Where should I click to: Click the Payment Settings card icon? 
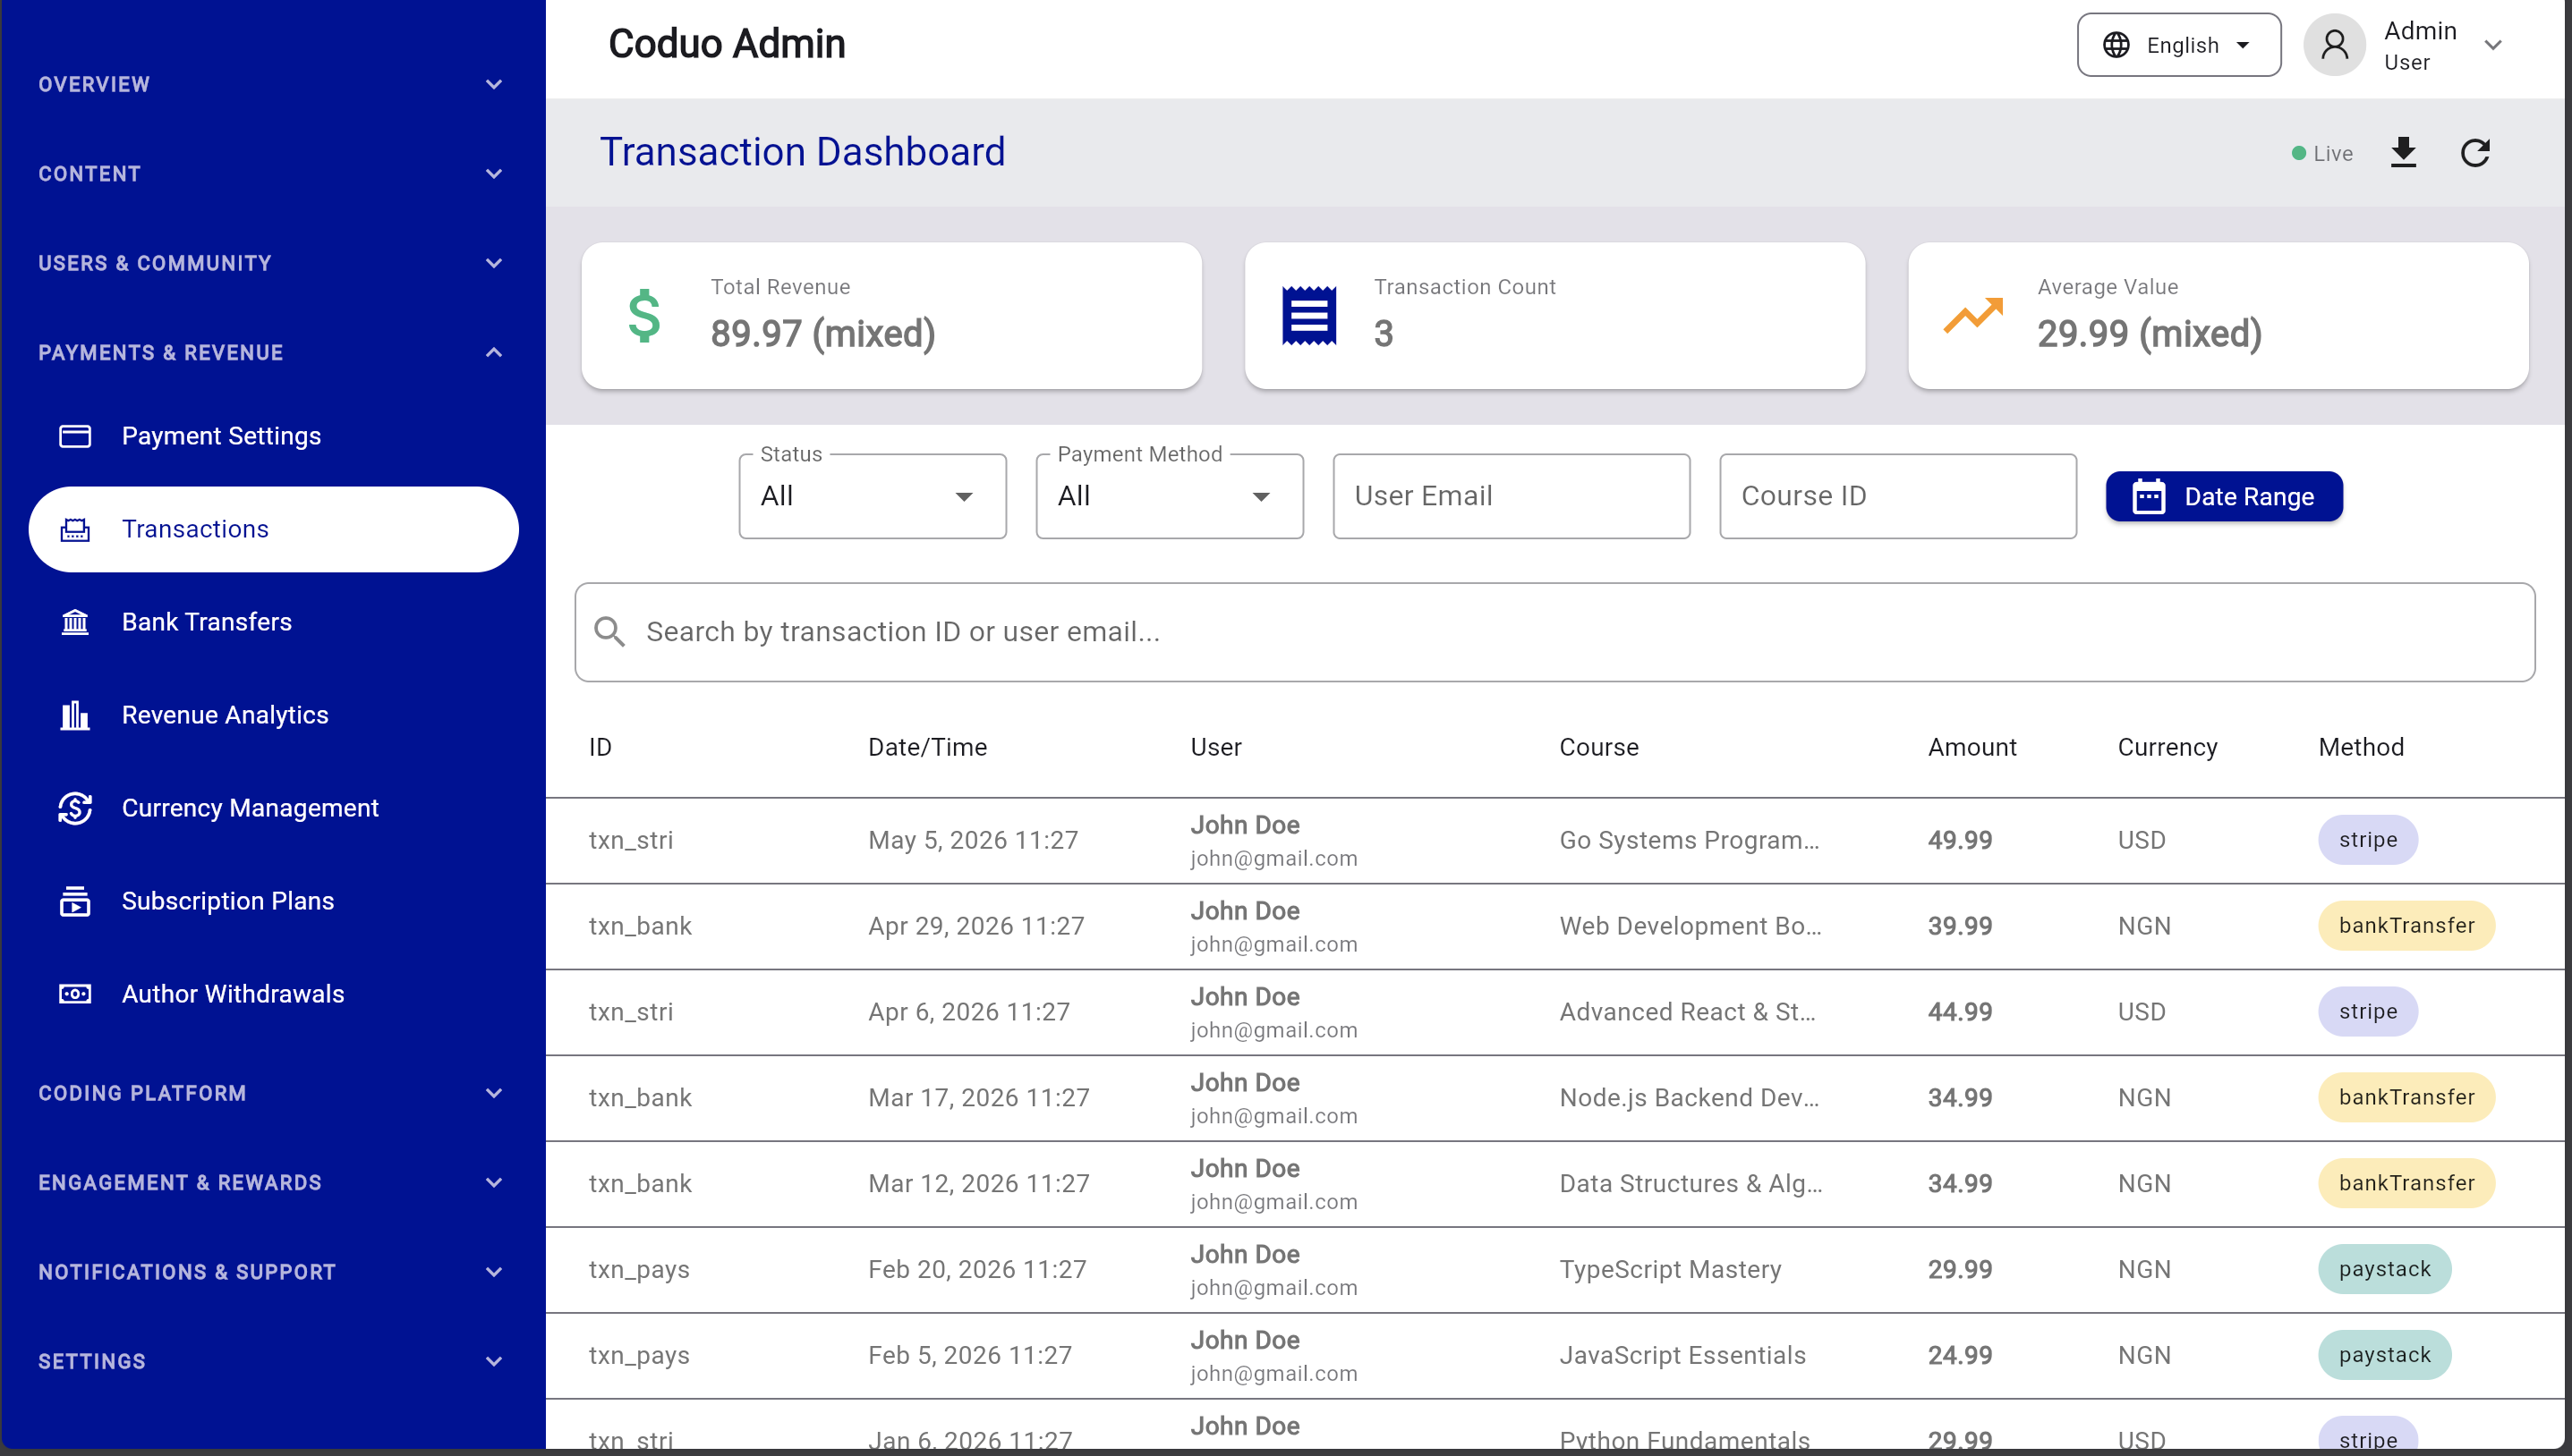(x=75, y=436)
